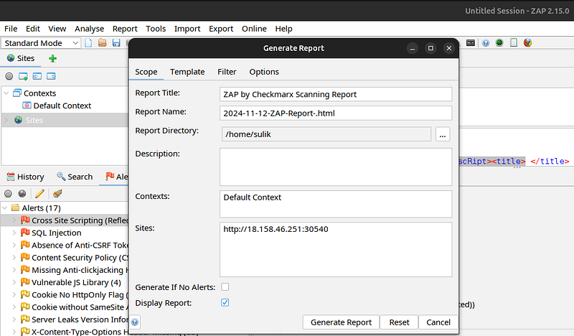Select Default Context in Sites tree
Viewport: 574px width, 336px height.
pos(62,106)
